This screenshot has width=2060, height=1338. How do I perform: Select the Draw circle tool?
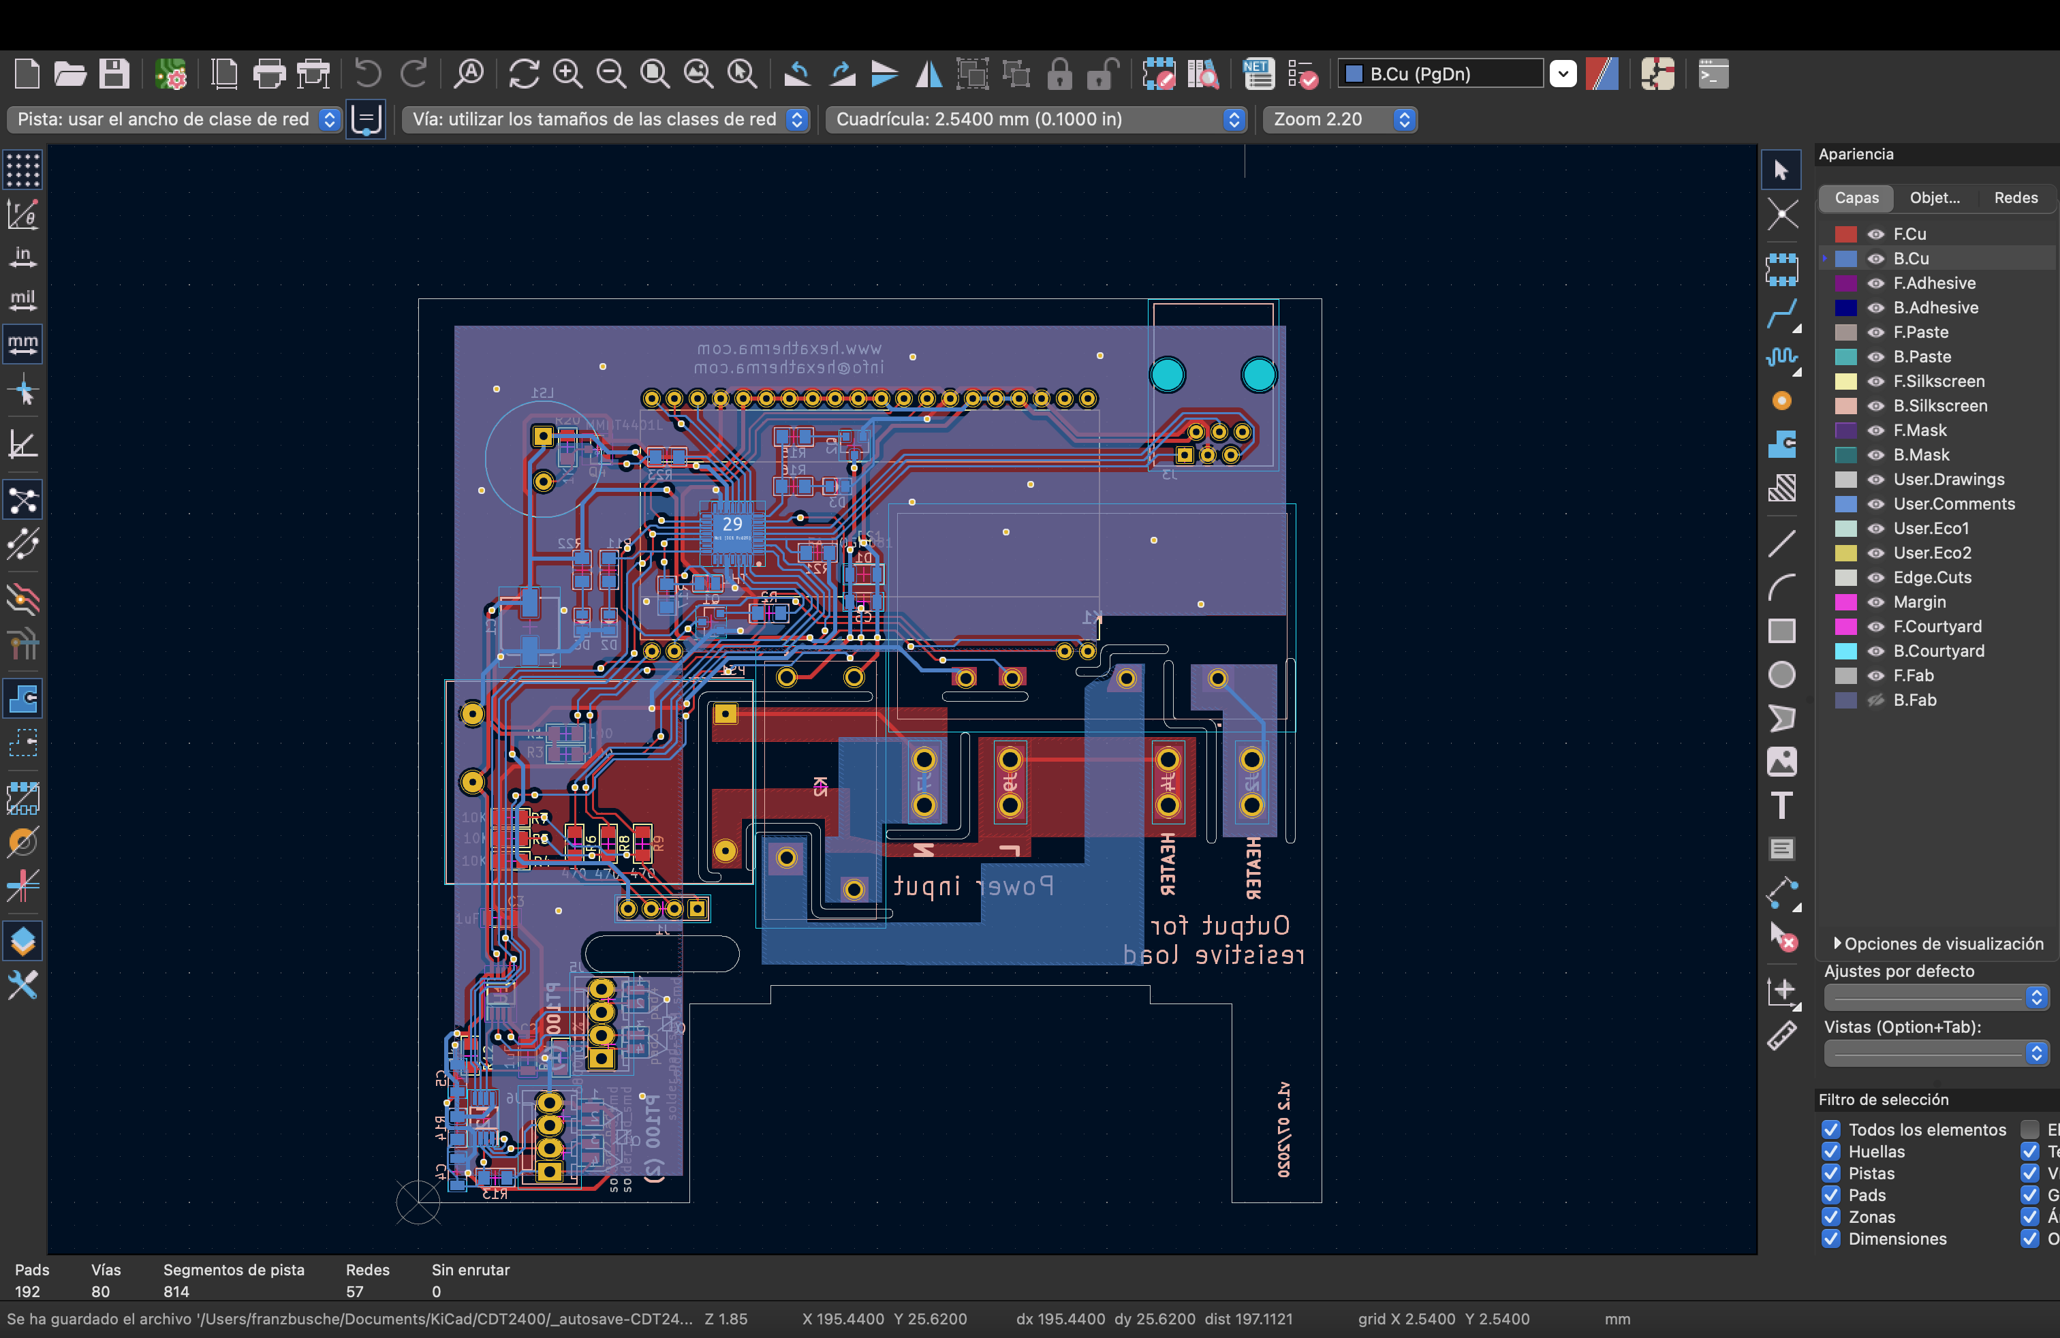[x=1781, y=674]
